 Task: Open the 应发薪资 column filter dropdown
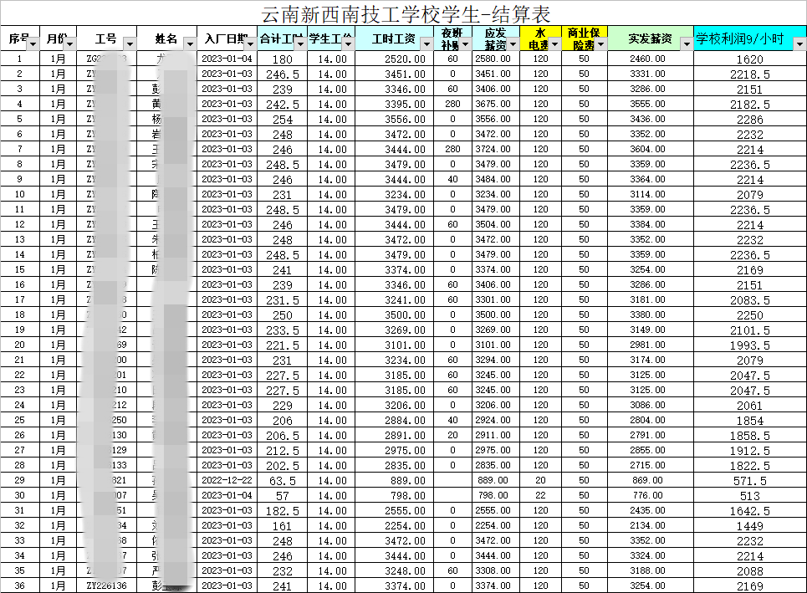coord(513,44)
